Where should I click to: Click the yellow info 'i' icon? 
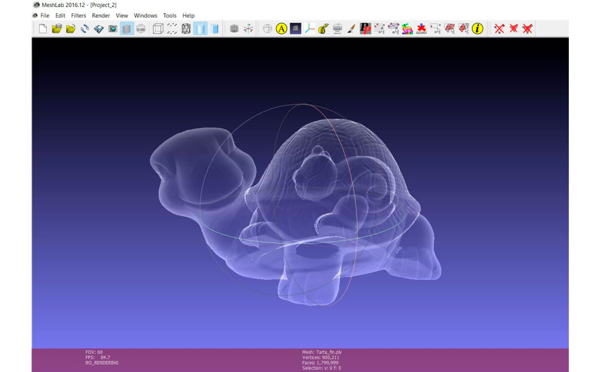pos(478,29)
